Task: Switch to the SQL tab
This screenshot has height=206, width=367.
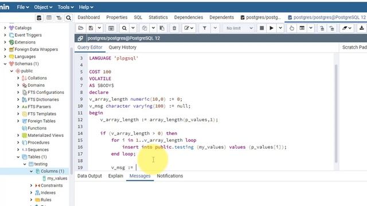Action: [138, 17]
